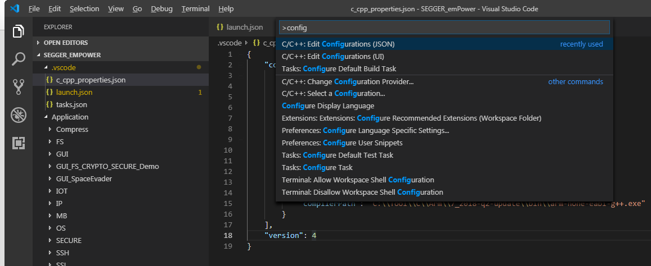Image resolution: width=651 pixels, height=266 pixels.
Task: Run C/C++: Edit Configurations (JSON) command
Action: tap(445, 44)
